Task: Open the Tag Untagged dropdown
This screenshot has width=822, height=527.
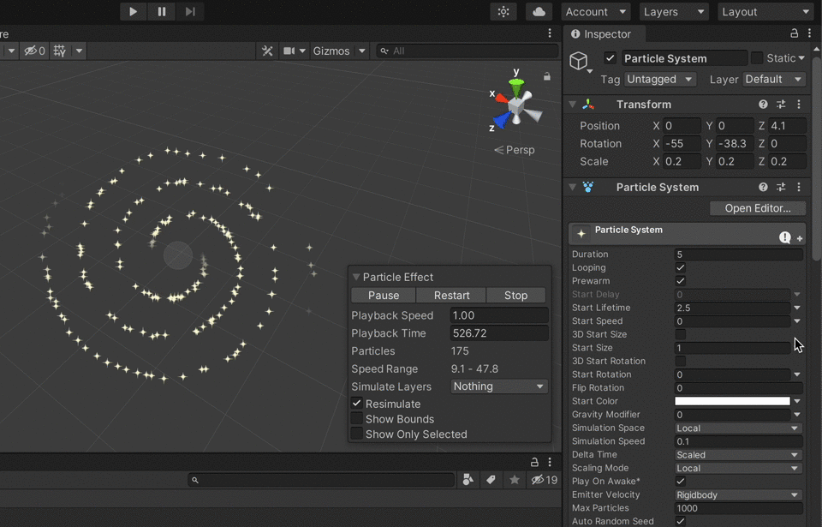Action: point(660,79)
